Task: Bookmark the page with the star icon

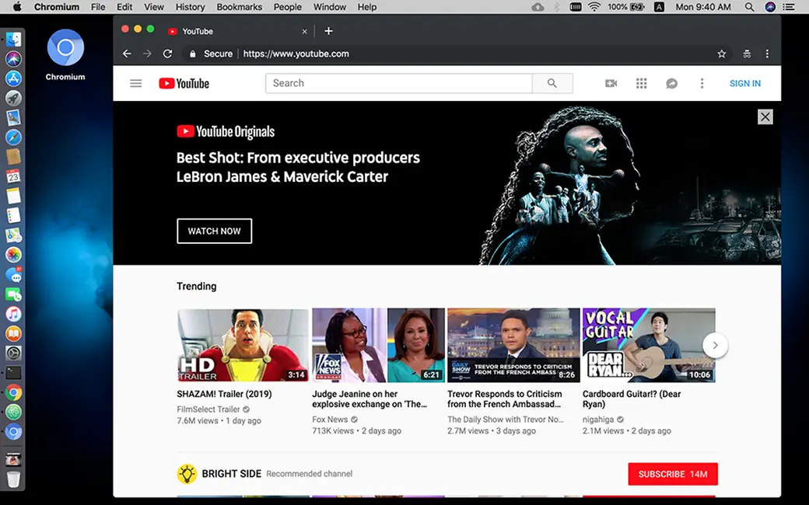Action: (x=722, y=54)
